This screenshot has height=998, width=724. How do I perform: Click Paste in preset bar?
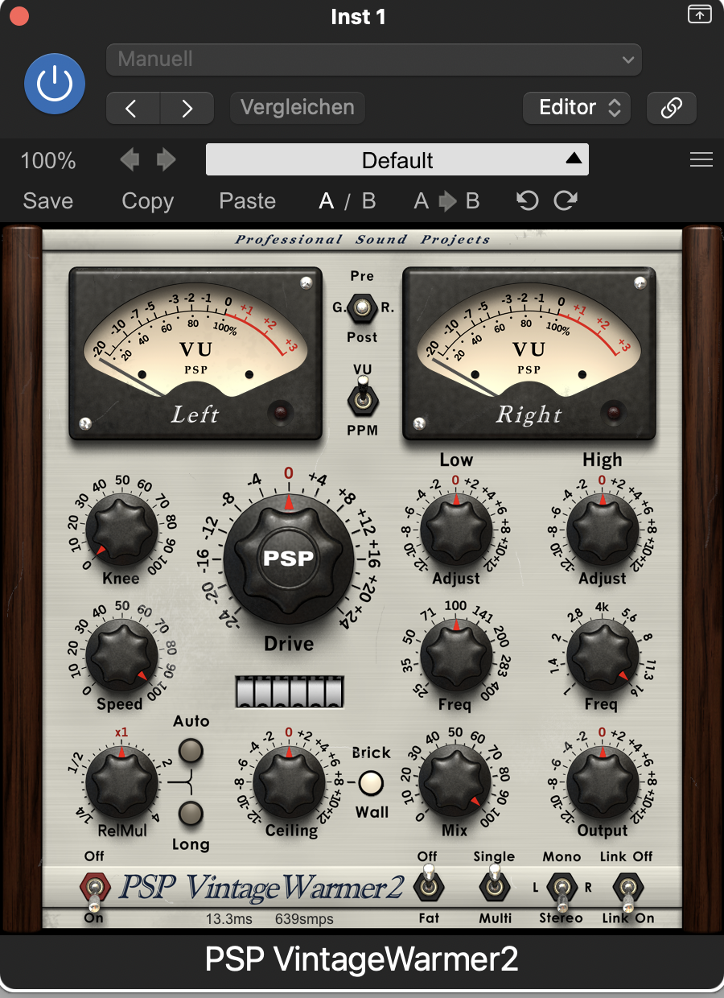(x=248, y=201)
